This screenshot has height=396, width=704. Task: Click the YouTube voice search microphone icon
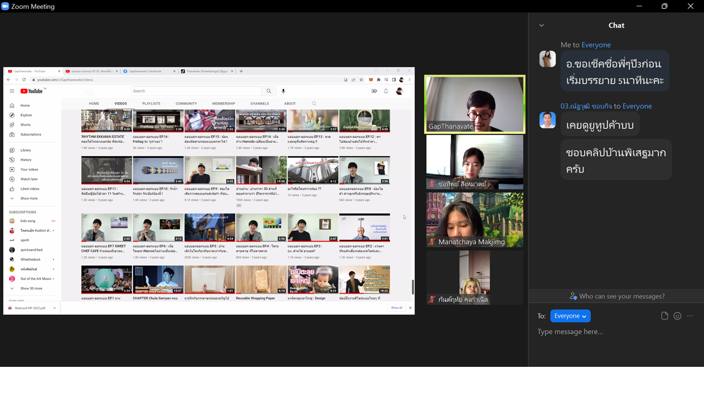(x=283, y=91)
